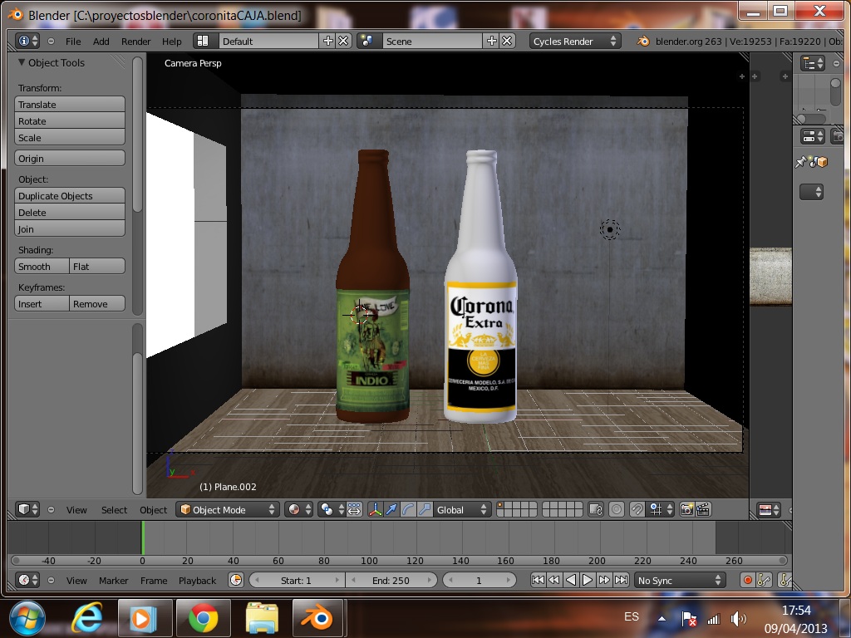Toggle manipulate object centers only

pyautogui.click(x=354, y=509)
